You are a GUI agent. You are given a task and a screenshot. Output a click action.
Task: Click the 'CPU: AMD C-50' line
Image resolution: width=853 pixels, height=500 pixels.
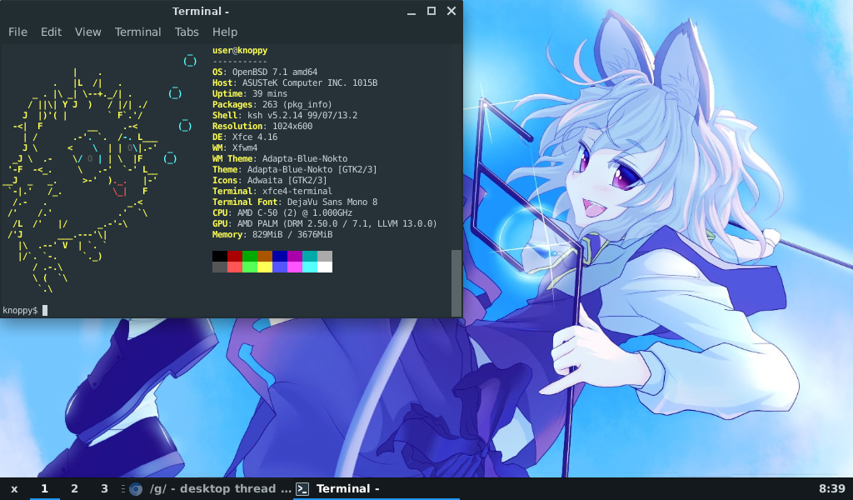(282, 213)
